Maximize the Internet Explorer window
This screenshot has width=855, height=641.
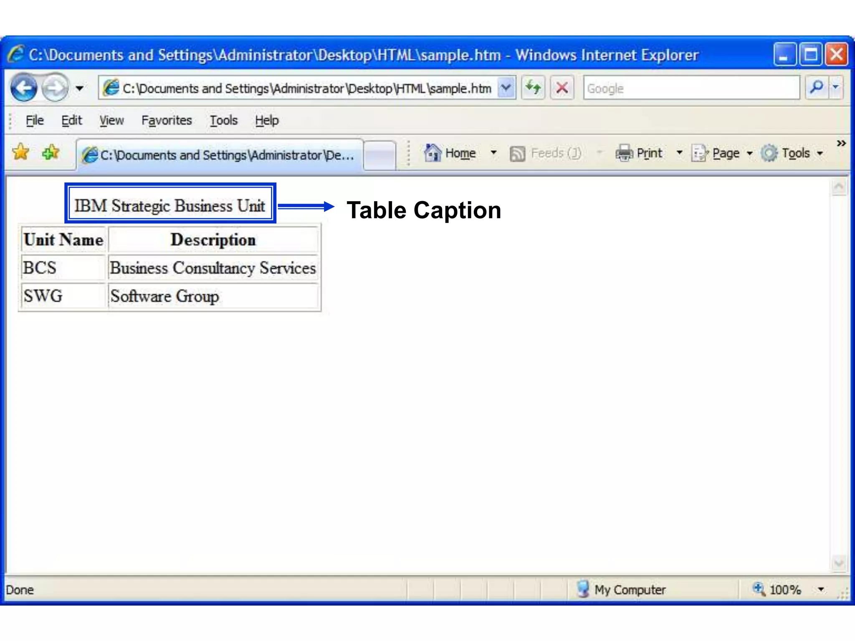[810, 54]
